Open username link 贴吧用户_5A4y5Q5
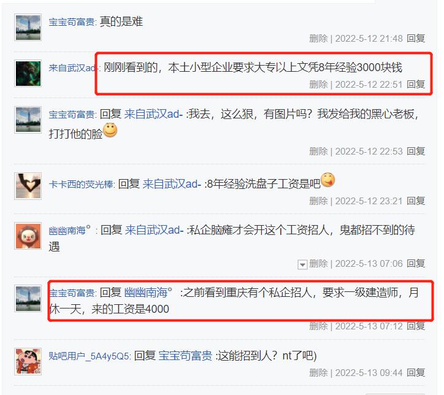This screenshot has width=444, height=395. (89, 356)
